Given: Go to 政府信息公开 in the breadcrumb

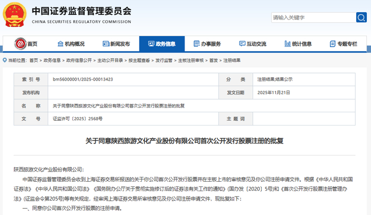Looking at the screenshot, I should click(x=79, y=60).
